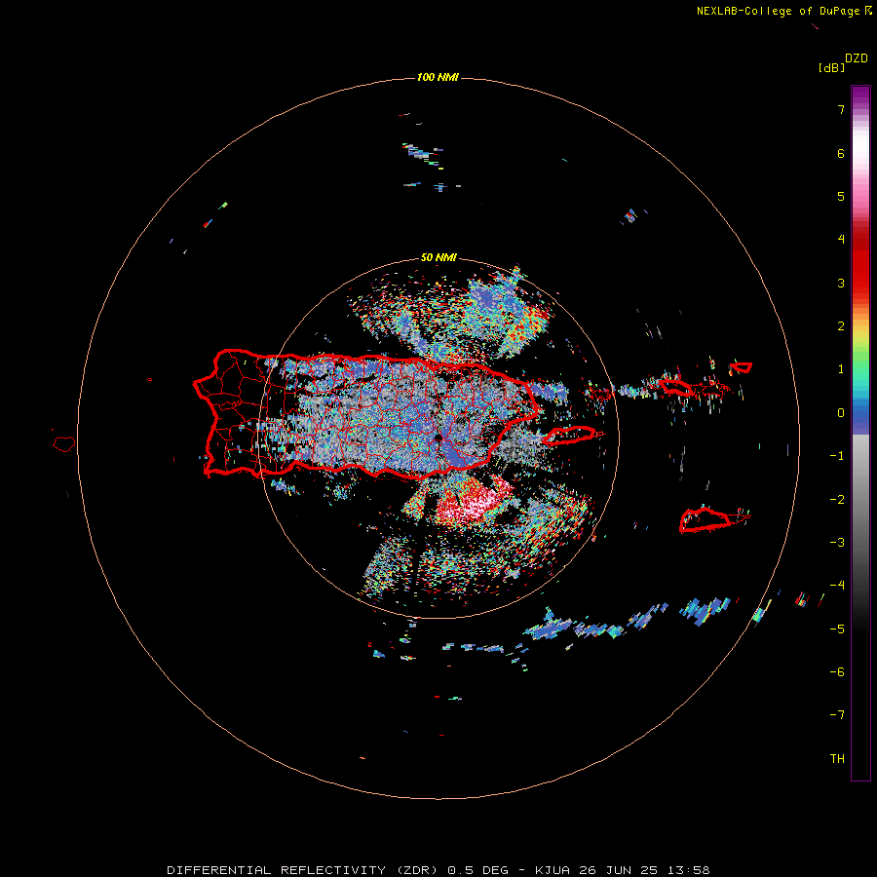The width and height of the screenshot is (877, 877).
Task: Click the NEXLAB-College of DuPage label
Action: point(783,11)
